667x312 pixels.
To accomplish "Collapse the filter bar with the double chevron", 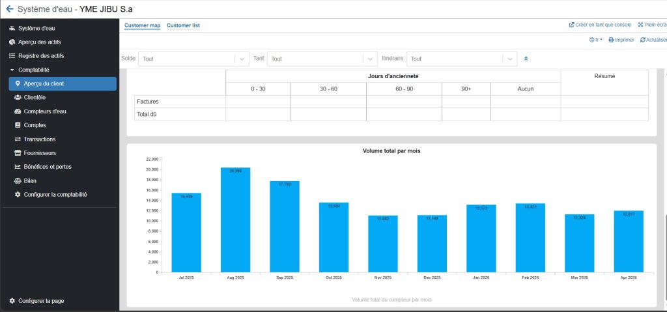I will (x=526, y=59).
